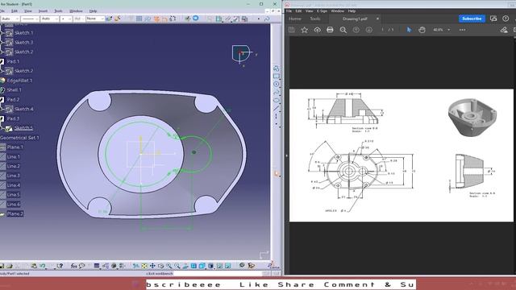Click the three-dots more tools icon
The width and height of the screenshot is (516, 290).
(x=462, y=30)
